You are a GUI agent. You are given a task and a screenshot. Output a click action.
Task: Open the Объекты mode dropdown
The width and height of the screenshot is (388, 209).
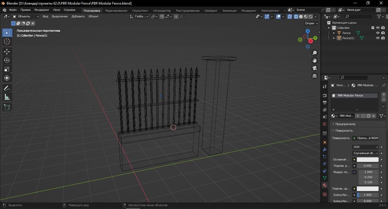coord(25,17)
